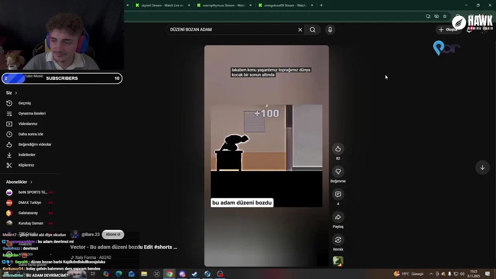The height and width of the screenshot is (279, 496).
Task: Open the notification center on the taskbar
Action: click(487, 274)
